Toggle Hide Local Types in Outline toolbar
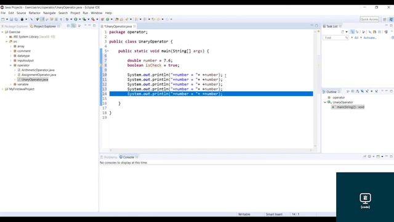 click(376, 92)
